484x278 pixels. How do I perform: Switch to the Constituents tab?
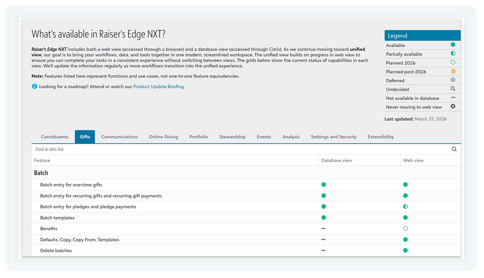(55, 137)
